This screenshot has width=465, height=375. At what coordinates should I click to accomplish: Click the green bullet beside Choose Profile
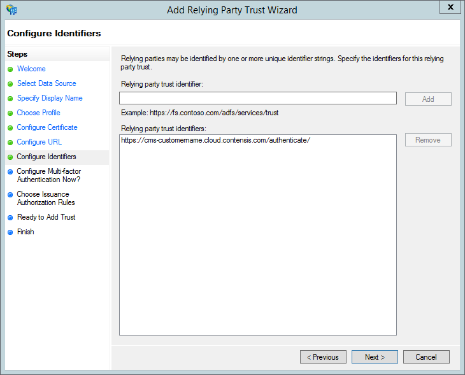pos(10,113)
